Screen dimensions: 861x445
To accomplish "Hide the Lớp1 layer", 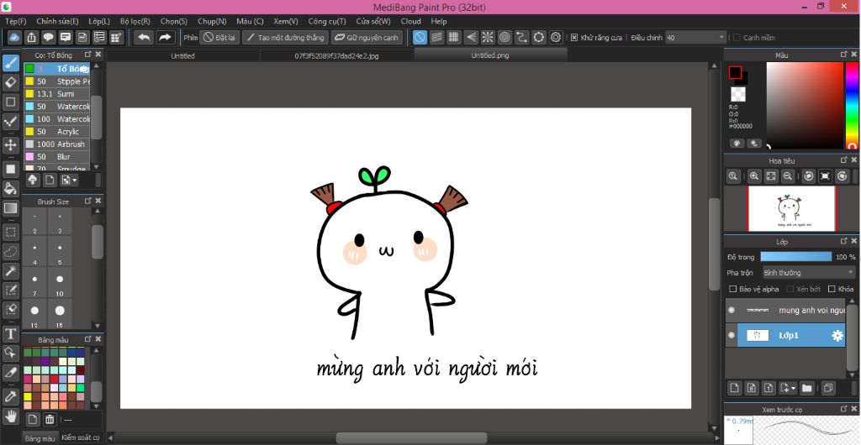I will tap(732, 335).
